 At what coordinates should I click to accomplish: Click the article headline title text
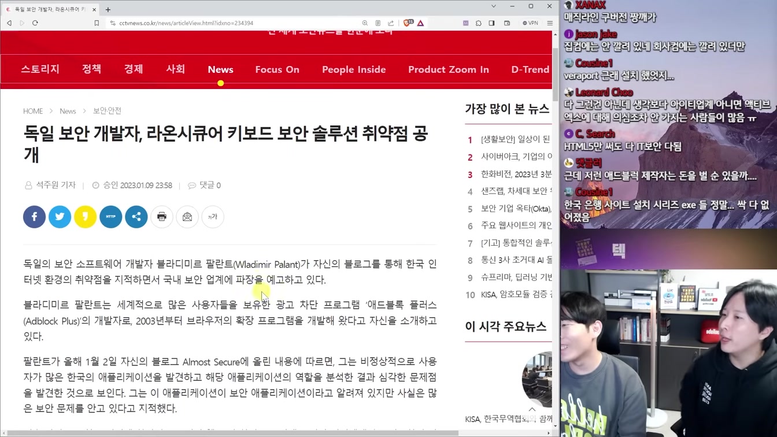point(226,144)
